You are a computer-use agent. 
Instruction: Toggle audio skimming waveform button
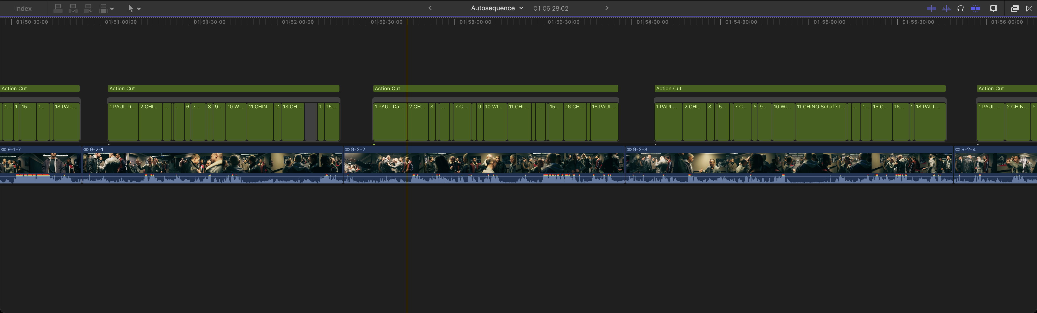[x=946, y=9]
